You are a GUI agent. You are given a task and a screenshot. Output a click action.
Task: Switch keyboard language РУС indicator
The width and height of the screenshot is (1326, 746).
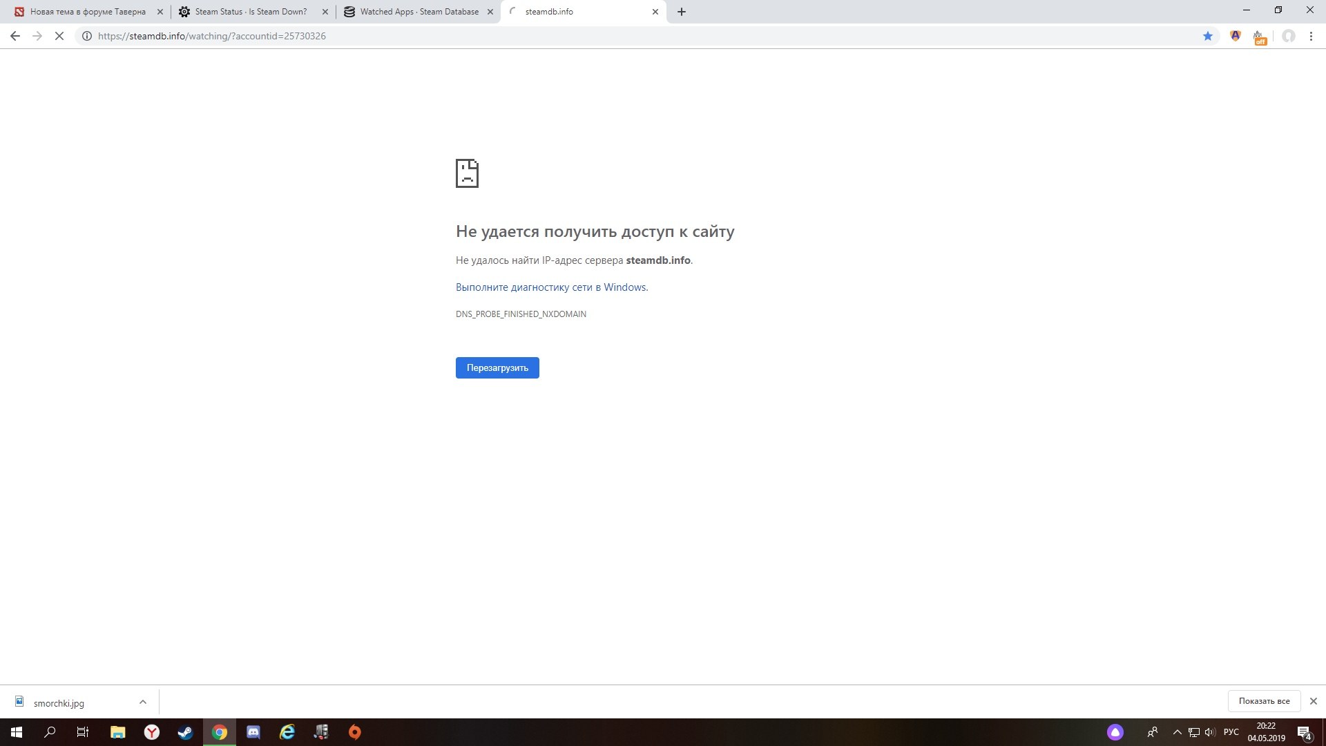point(1231,732)
